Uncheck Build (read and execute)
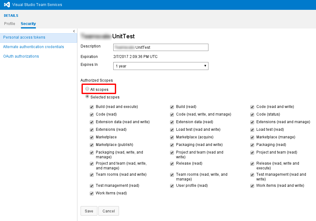The height and width of the screenshot is (221, 316). [x=92, y=107]
